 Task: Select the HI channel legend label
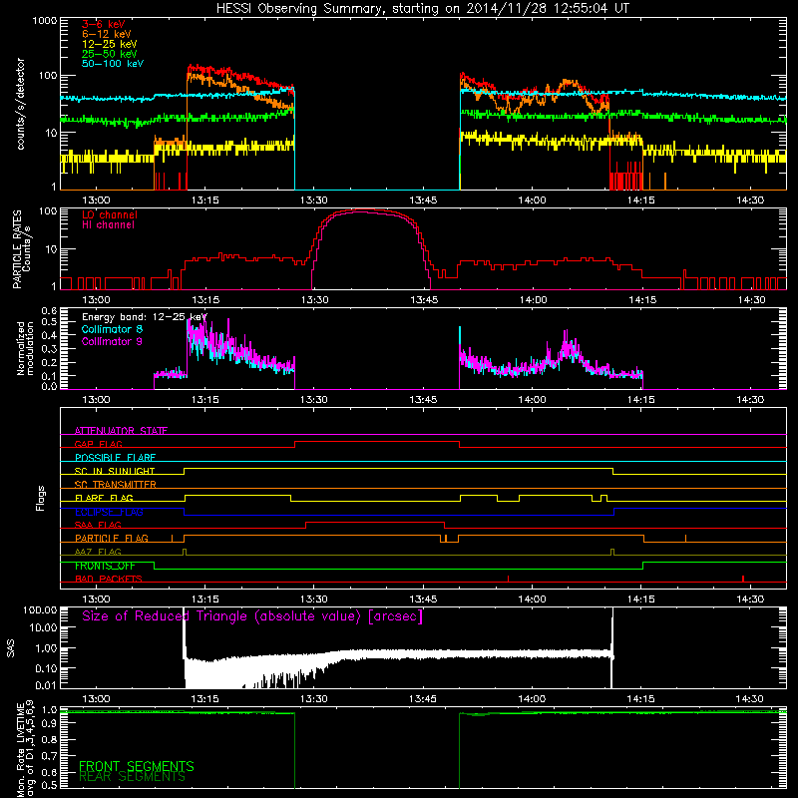(x=108, y=225)
